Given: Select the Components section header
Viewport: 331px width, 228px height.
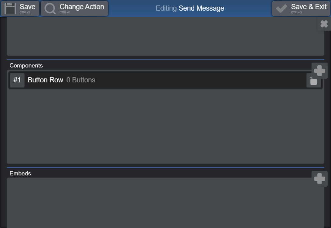Looking at the screenshot, I should pyautogui.click(x=26, y=66).
